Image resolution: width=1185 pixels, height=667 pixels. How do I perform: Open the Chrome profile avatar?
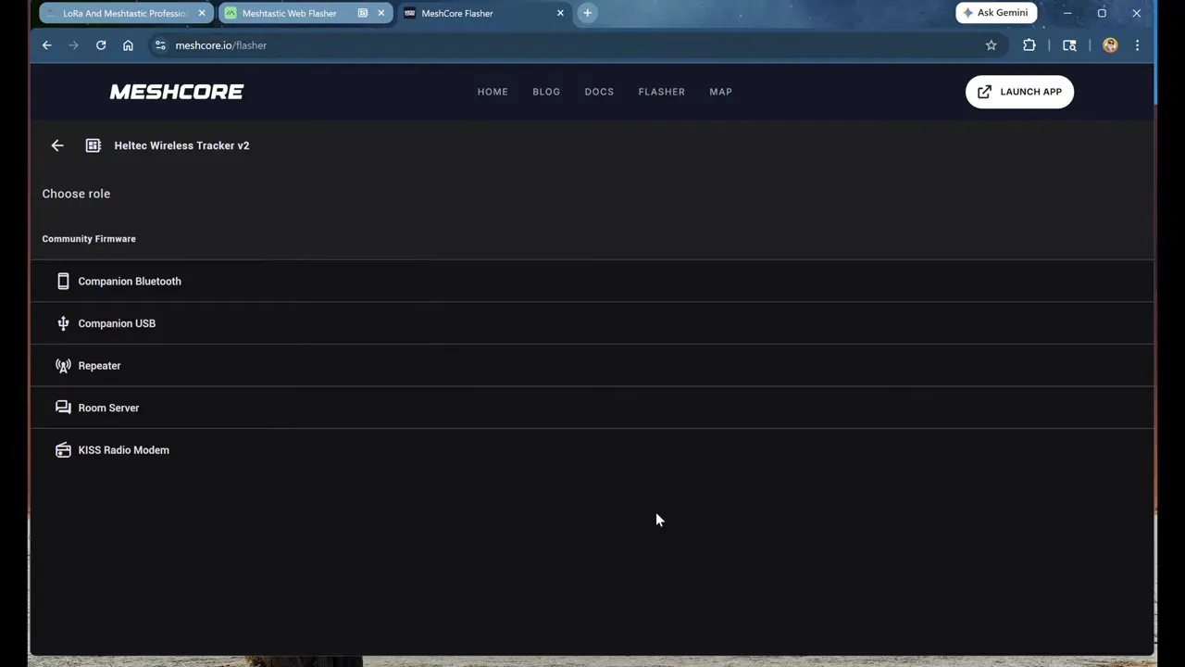[1110, 45]
